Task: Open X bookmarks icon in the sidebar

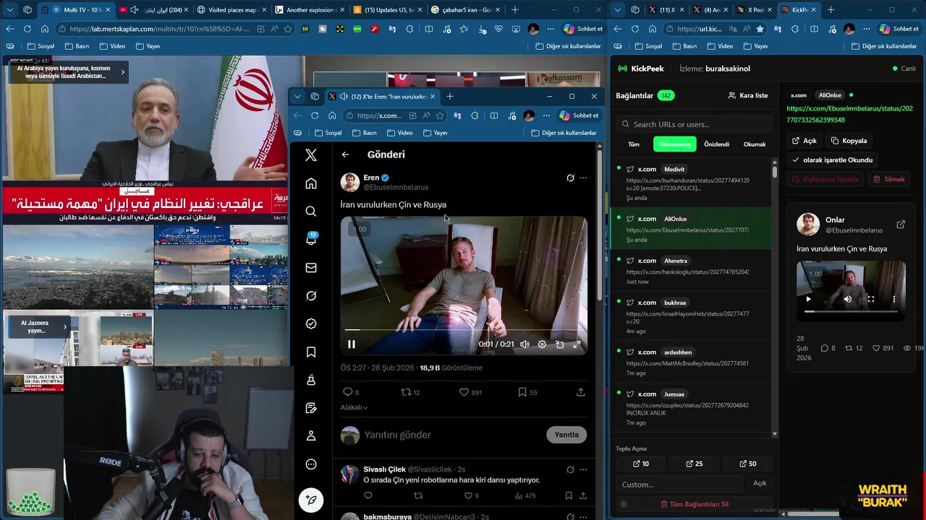Action: (x=311, y=352)
